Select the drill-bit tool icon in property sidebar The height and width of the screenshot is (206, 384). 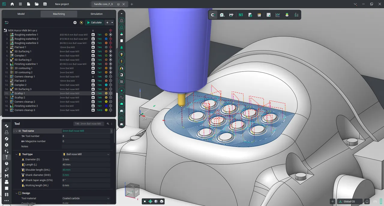coord(7,157)
